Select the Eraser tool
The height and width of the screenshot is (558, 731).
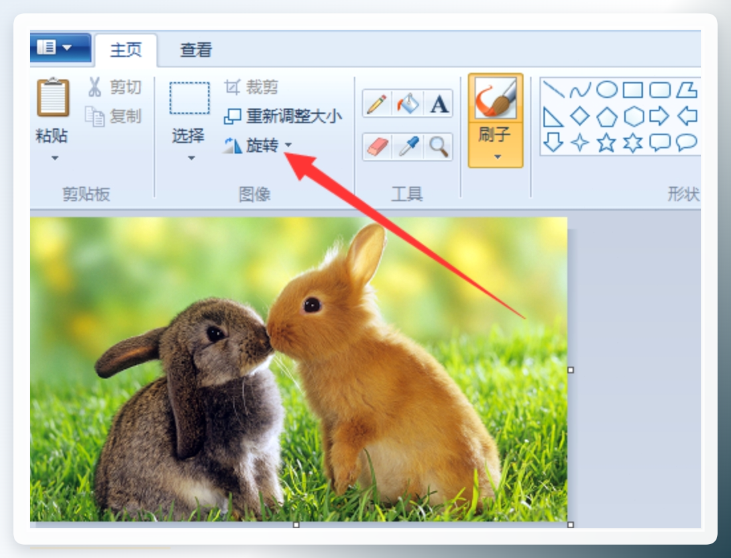376,147
